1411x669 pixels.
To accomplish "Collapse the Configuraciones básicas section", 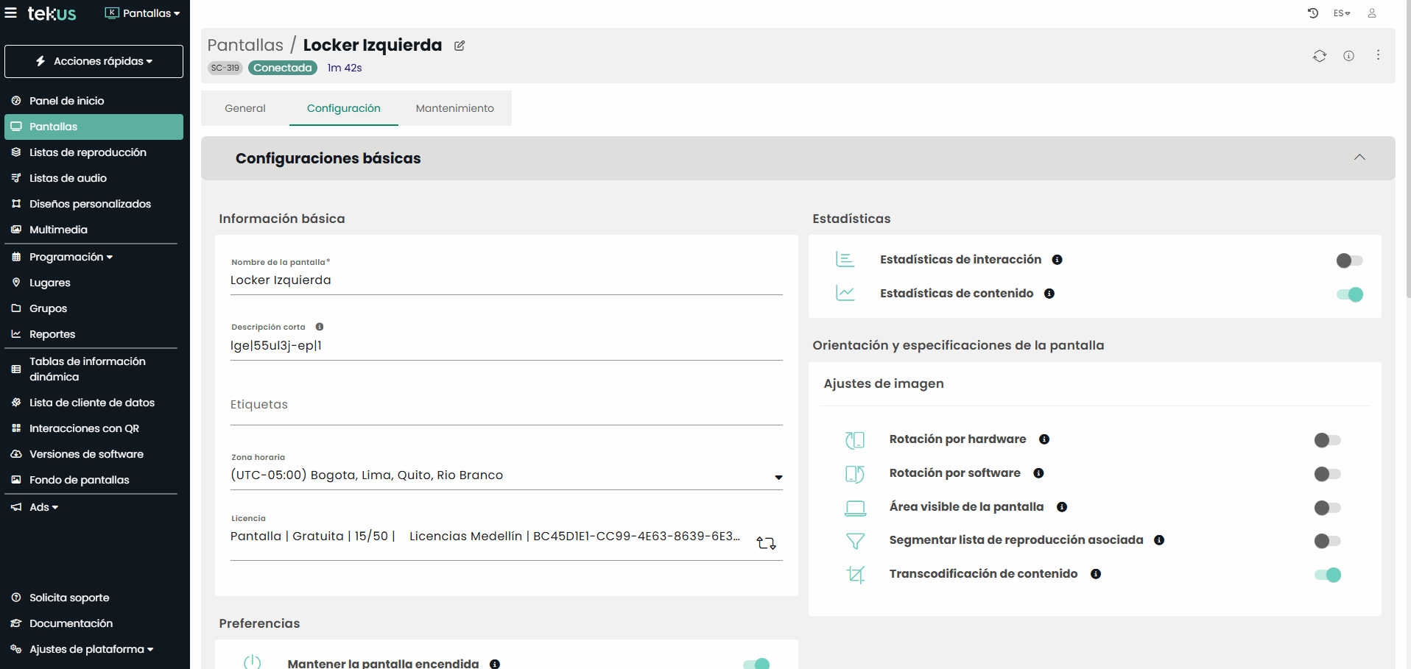I will tap(1359, 157).
